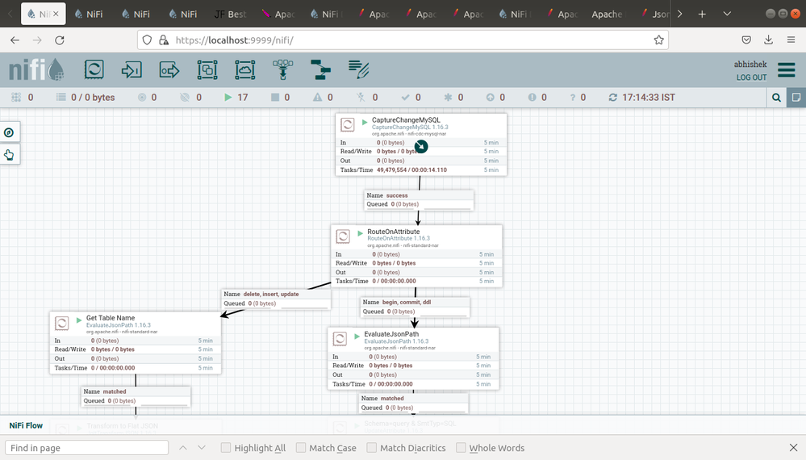This screenshot has height=460, width=806.
Task: Toggle the Match Case checkbox
Action: pyautogui.click(x=301, y=448)
